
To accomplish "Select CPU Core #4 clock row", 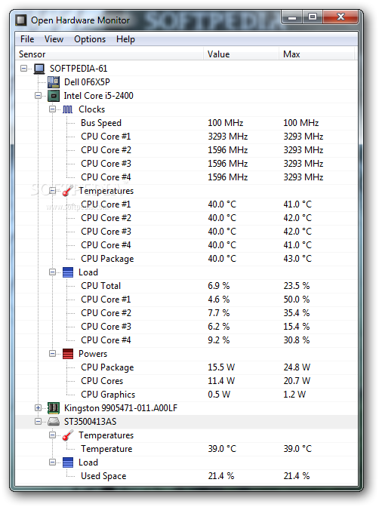I will pyautogui.click(x=186, y=177).
